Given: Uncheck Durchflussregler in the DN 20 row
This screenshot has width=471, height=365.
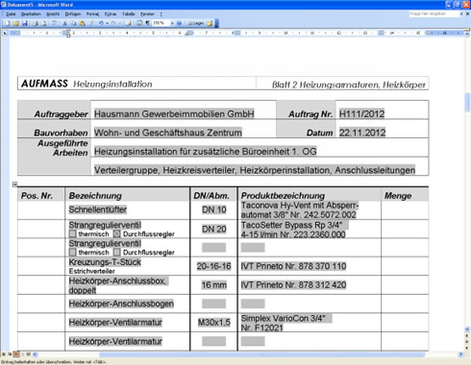Looking at the screenshot, I should click(x=117, y=234).
